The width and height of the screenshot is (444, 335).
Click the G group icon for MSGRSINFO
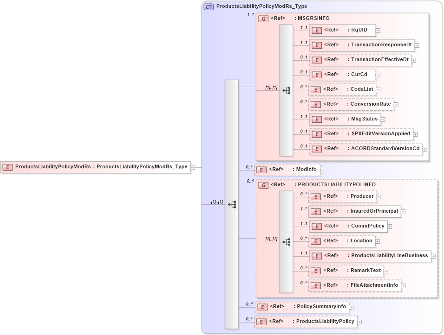[x=263, y=18]
